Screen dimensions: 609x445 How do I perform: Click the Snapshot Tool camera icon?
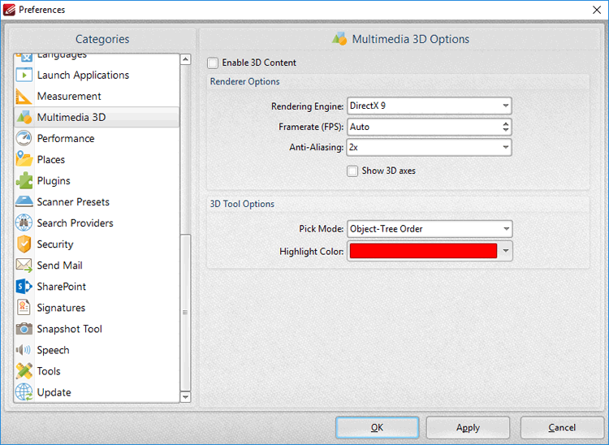pos(24,329)
